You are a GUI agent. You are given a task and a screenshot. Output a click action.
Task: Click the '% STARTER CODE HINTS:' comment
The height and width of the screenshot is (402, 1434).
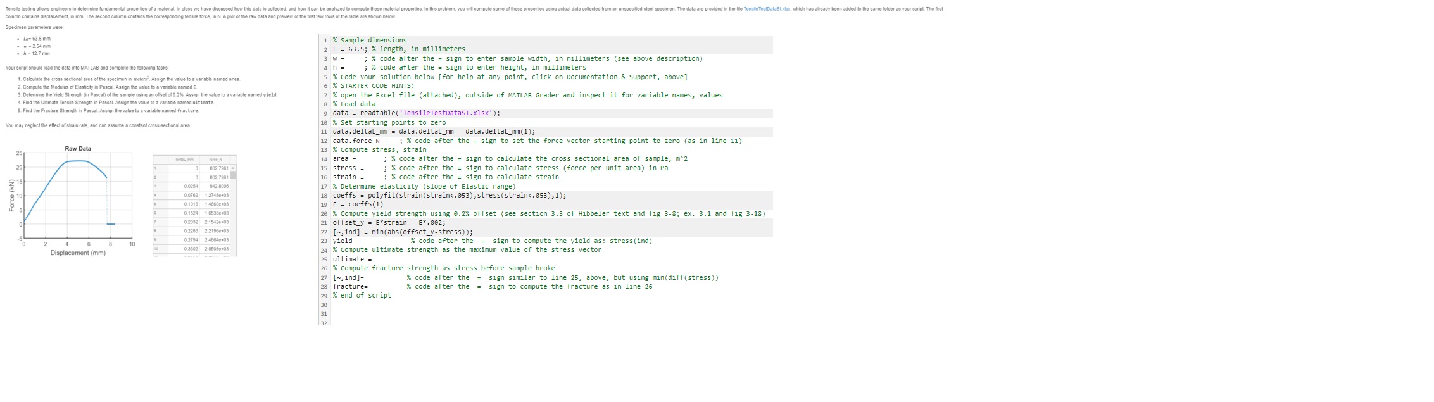[374, 86]
